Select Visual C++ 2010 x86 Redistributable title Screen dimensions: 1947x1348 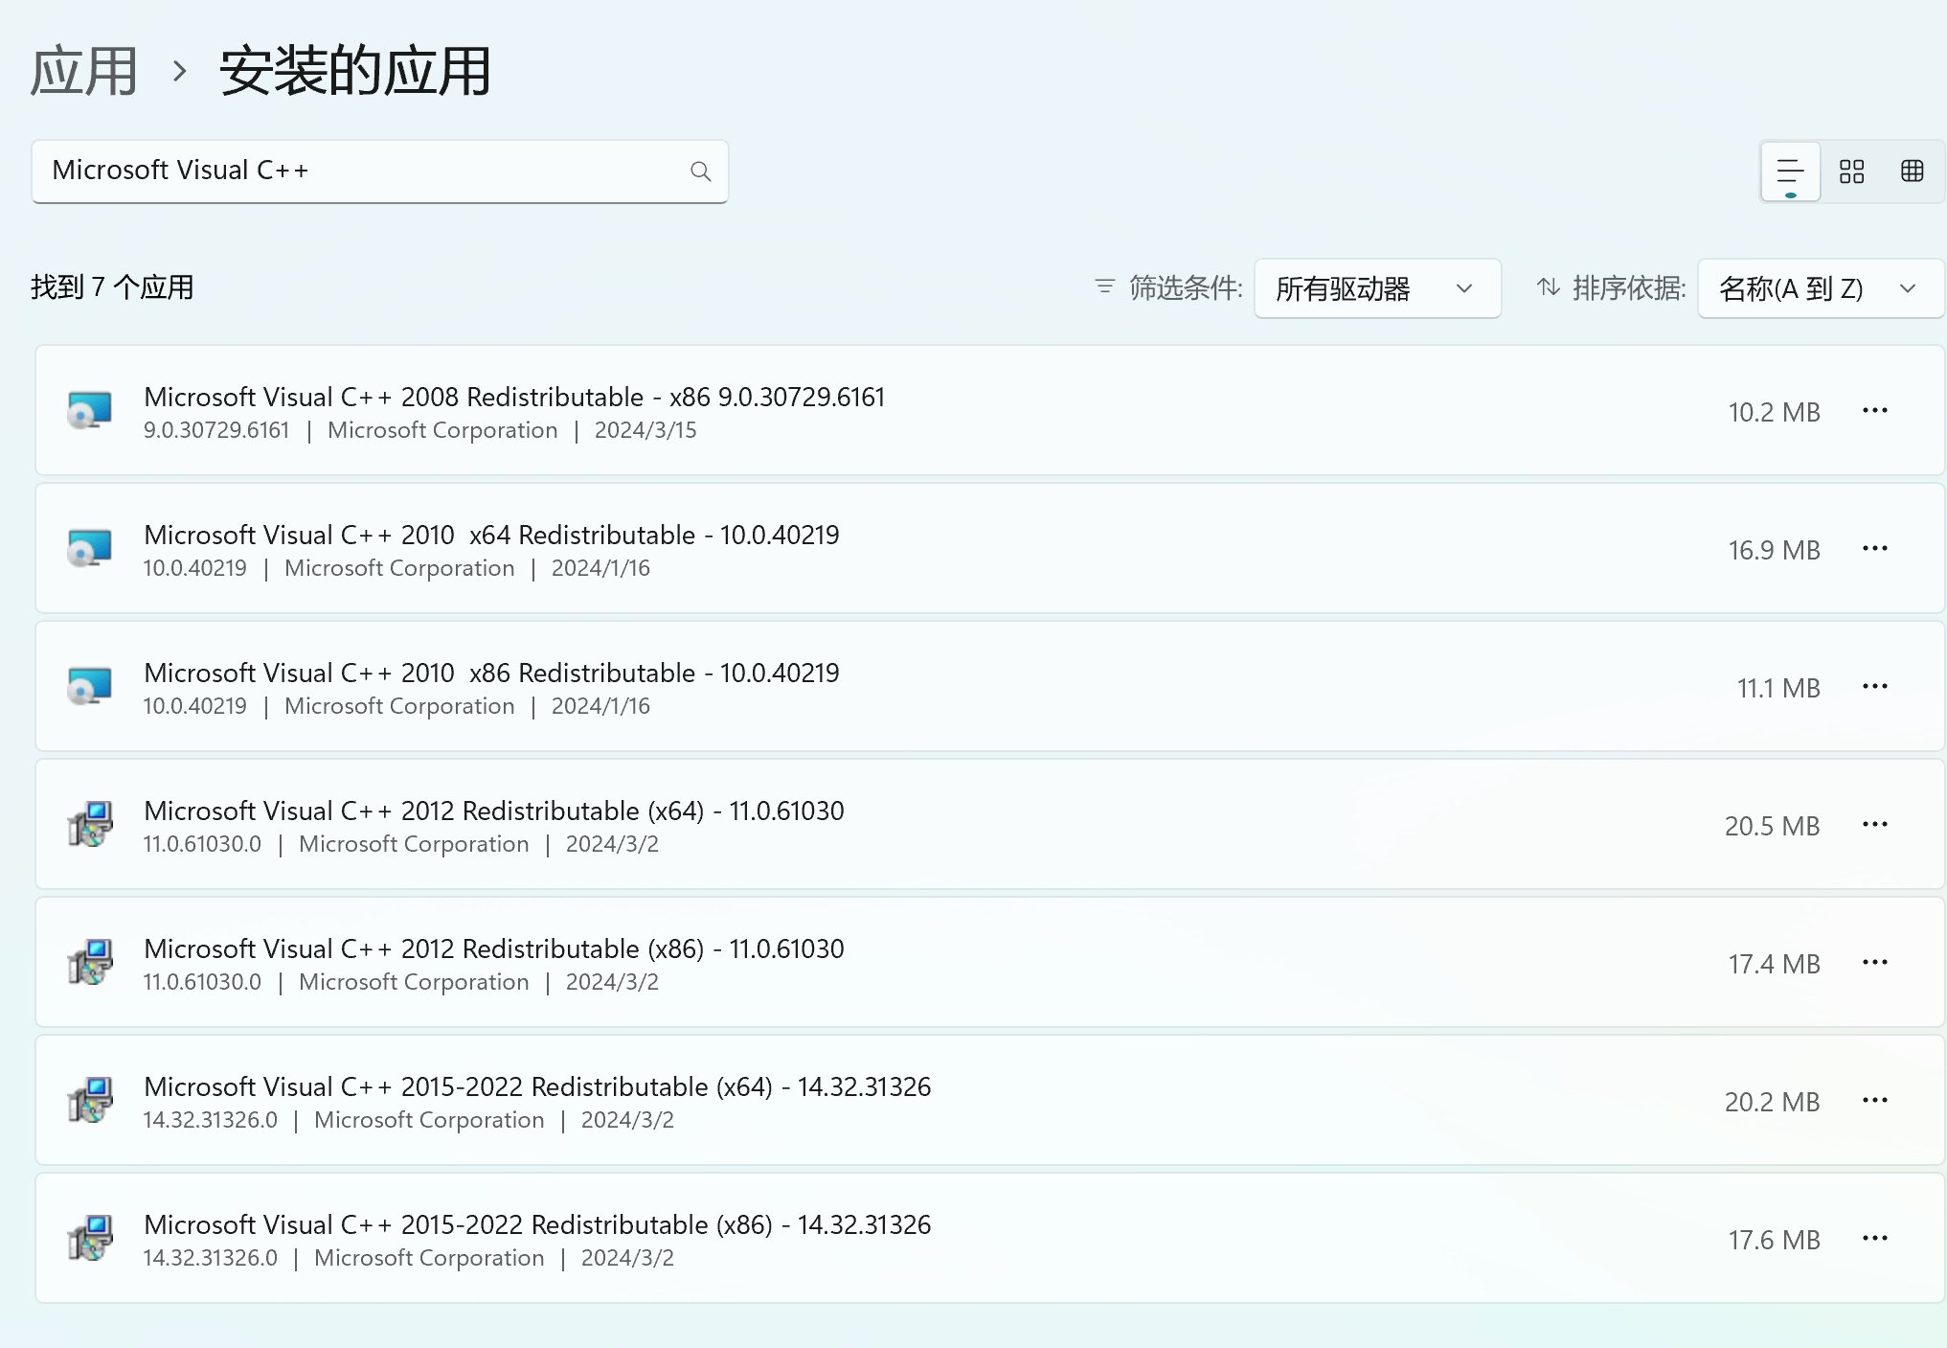491,673
